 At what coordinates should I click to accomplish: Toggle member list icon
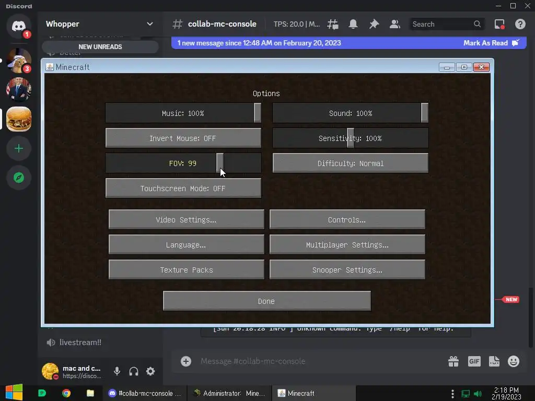tap(395, 24)
